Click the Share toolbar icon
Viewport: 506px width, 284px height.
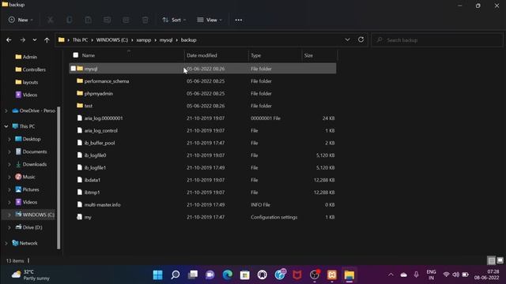coord(126,20)
